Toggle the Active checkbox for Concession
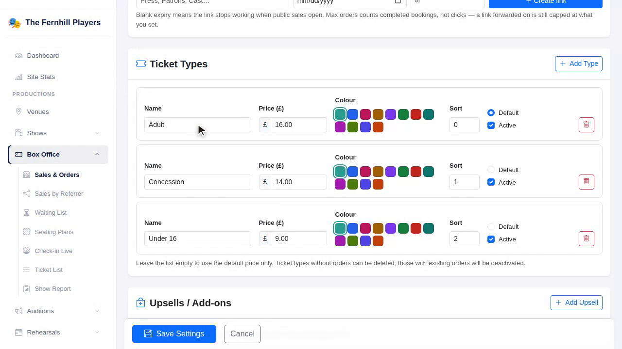622x349 pixels. click(x=491, y=182)
